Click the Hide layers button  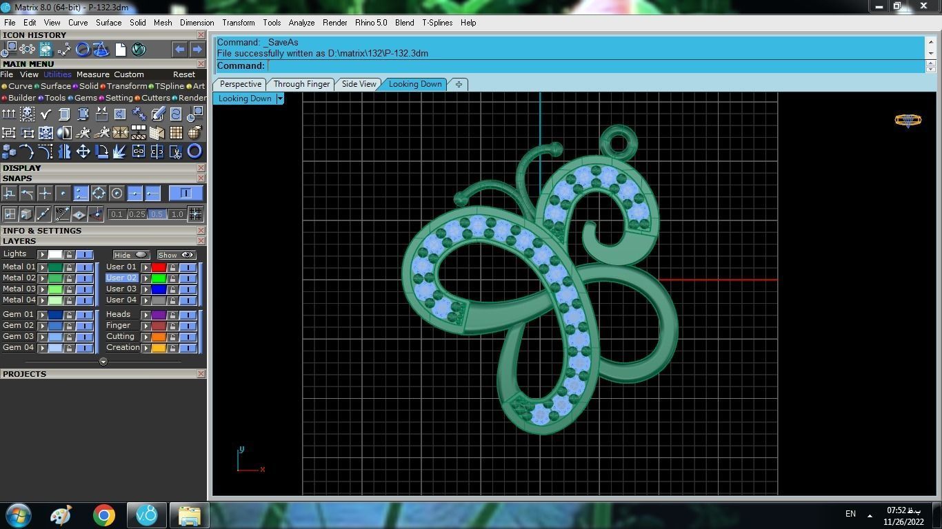[x=131, y=255]
